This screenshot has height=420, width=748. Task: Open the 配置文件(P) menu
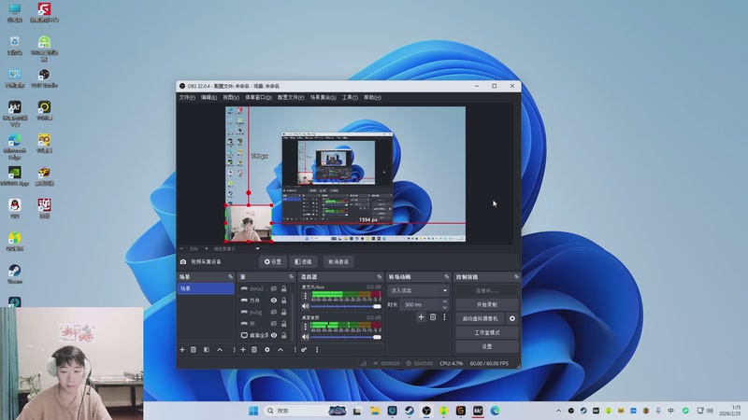click(x=291, y=98)
